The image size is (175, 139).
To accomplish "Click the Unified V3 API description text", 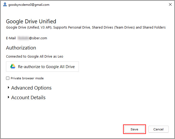I will [86, 27].
